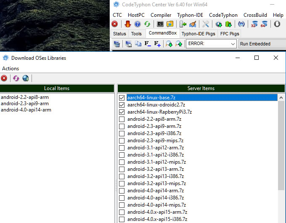
Task: Click the copy documents icon in CommandBox toolbar
Action: coord(138,44)
